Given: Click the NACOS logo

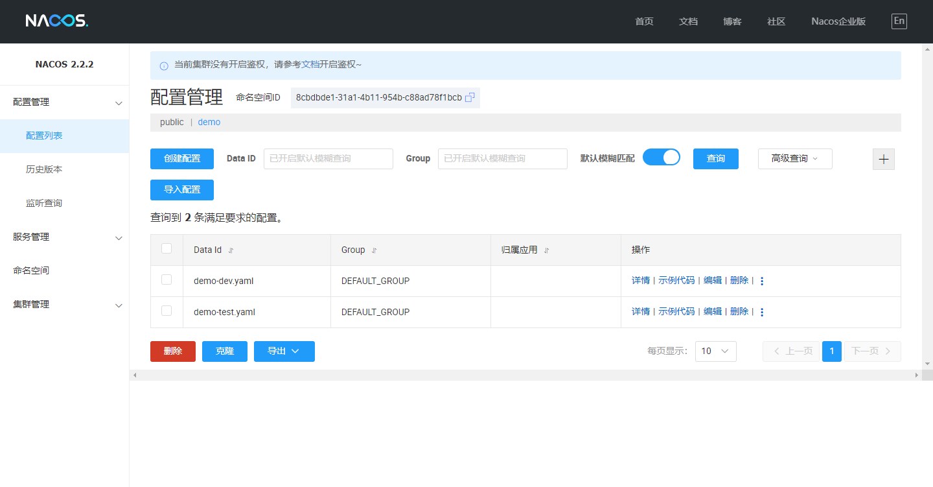Looking at the screenshot, I should coord(56,21).
